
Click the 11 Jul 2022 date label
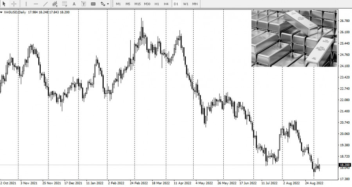(x=269, y=183)
